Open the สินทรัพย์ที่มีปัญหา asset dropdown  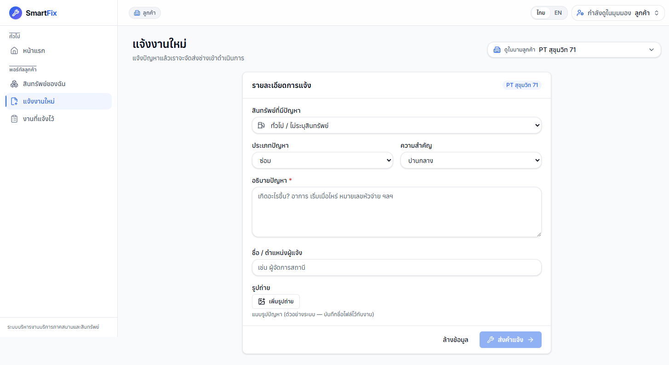397,125
